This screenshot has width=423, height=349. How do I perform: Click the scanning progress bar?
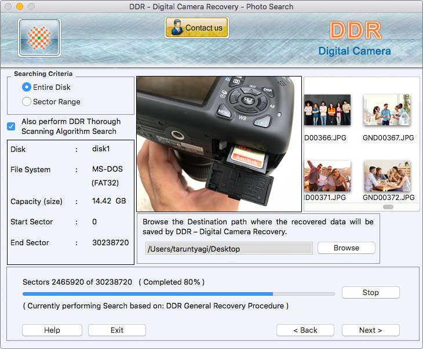click(178, 294)
